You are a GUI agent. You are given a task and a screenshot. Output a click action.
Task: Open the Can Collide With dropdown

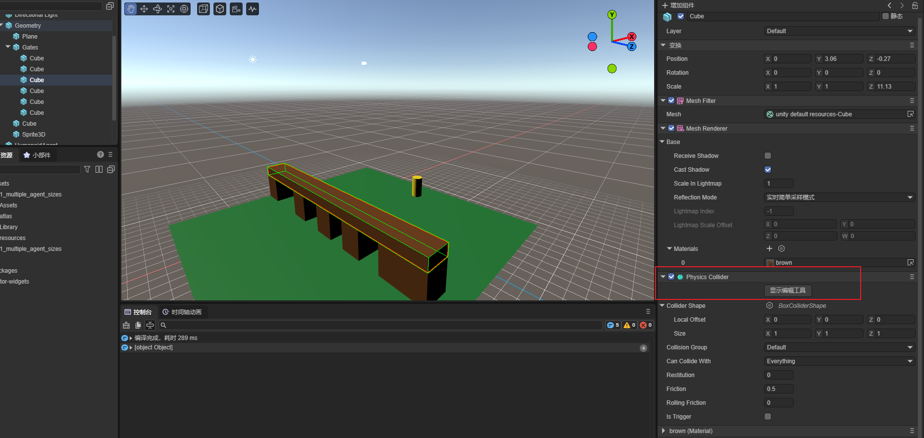point(839,361)
